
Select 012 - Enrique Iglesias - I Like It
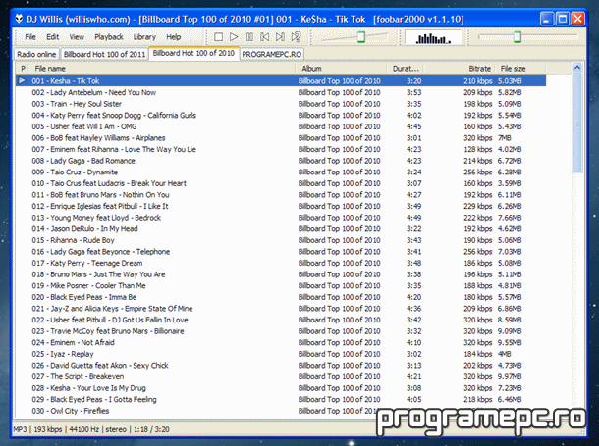pos(281,206)
